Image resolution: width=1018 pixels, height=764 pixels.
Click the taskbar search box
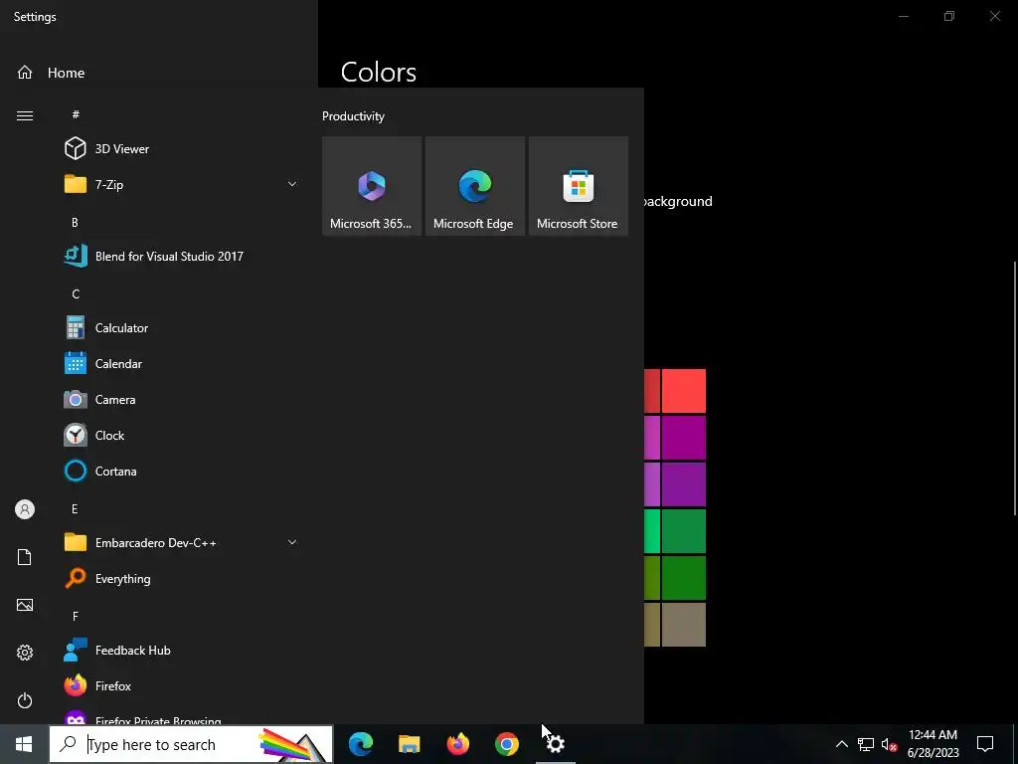click(x=192, y=744)
